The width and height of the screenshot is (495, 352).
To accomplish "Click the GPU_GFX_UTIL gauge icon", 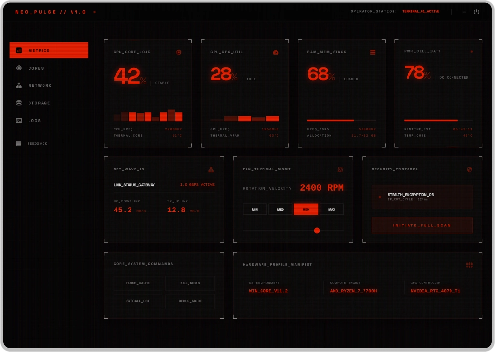I will pyautogui.click(x=276, y=52).
